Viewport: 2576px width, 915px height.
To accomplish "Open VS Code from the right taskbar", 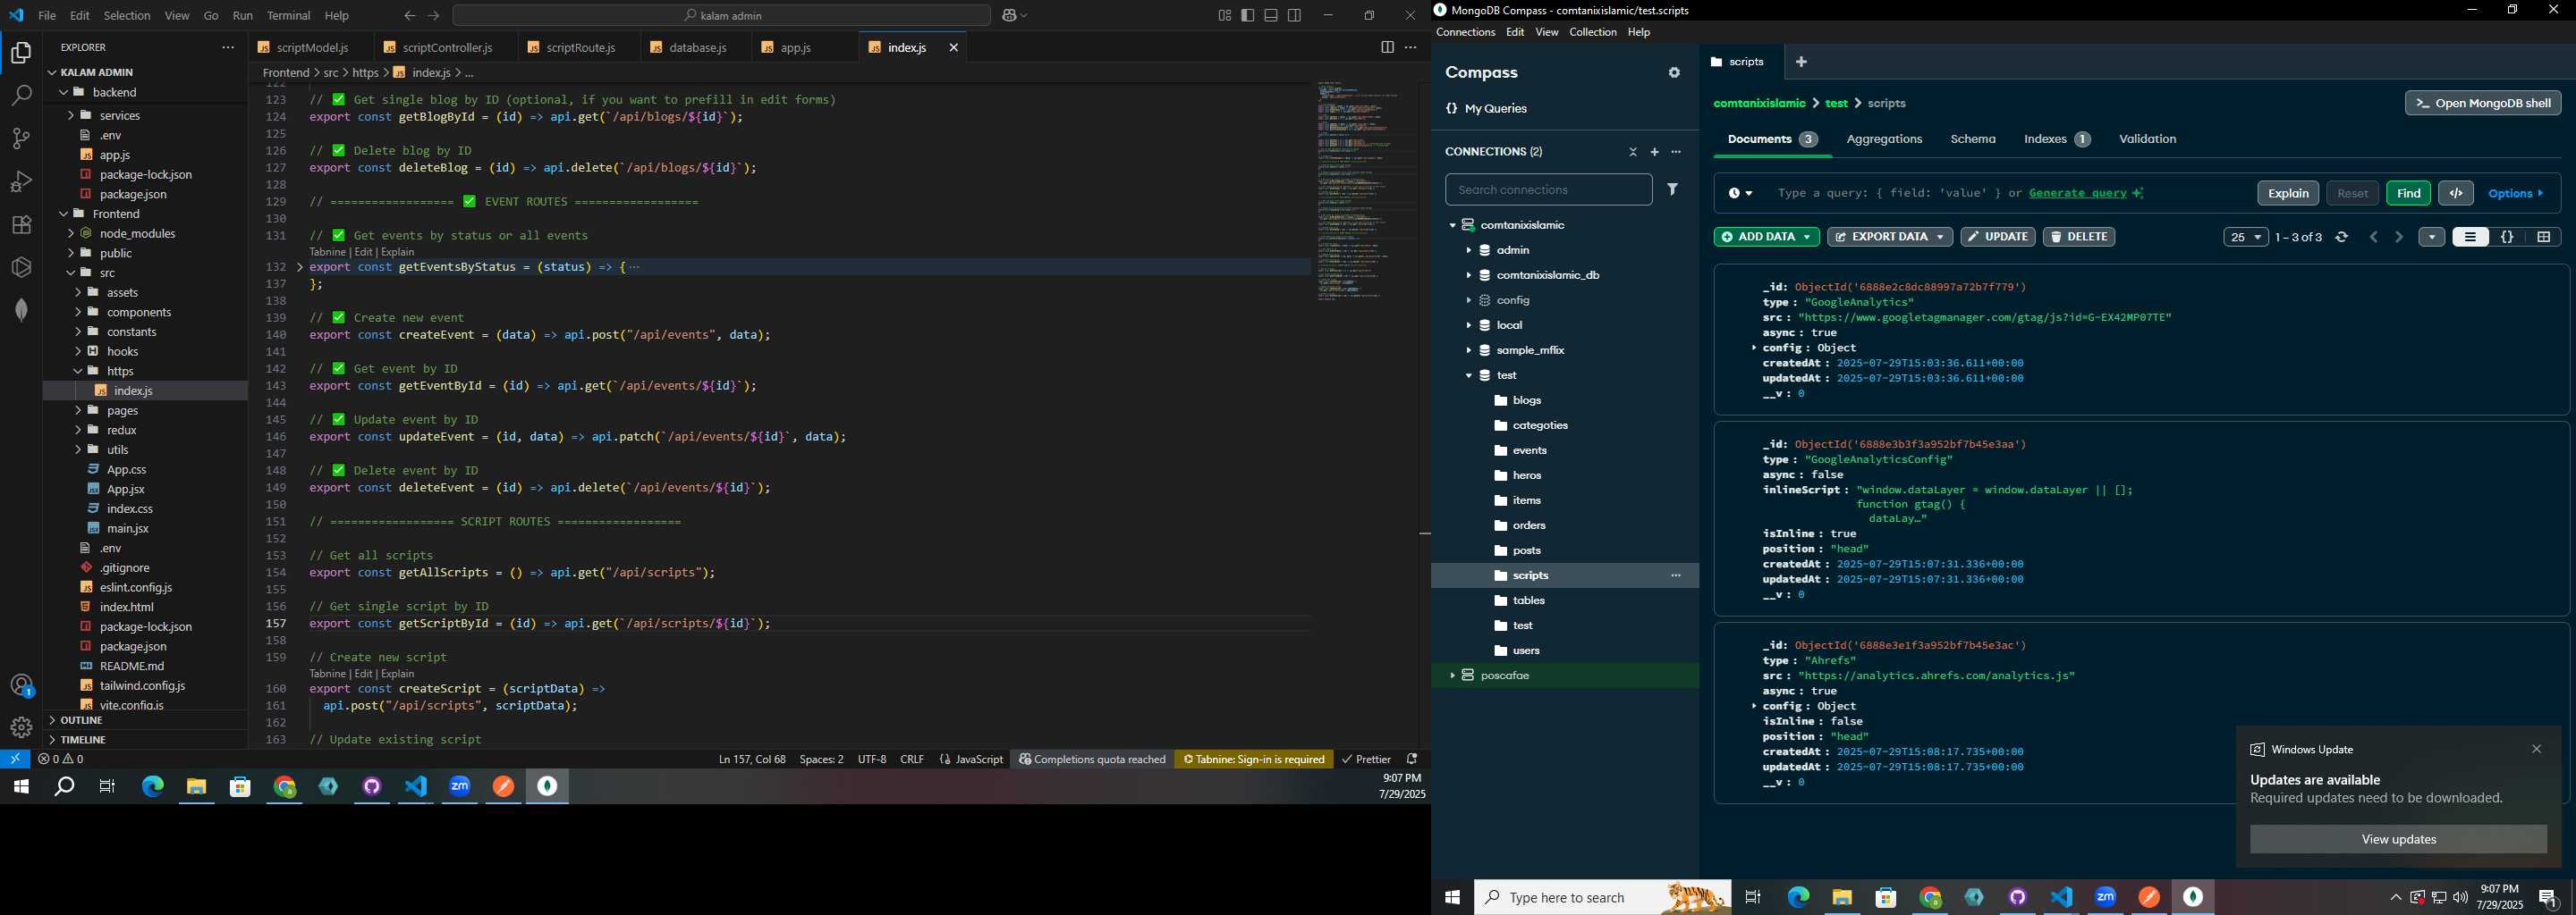I will pyautogui.click(x=2061, y=897).
